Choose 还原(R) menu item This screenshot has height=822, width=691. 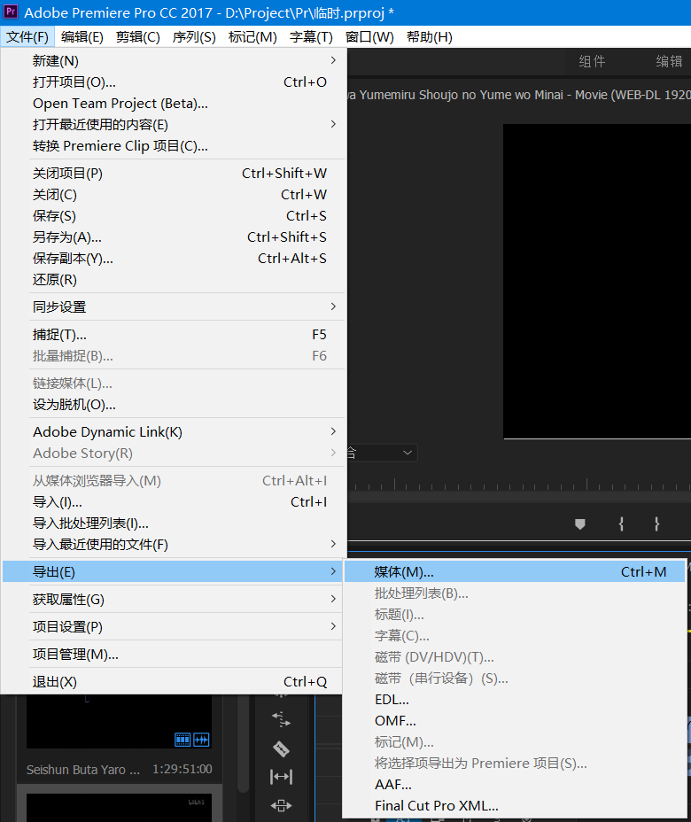173,279
